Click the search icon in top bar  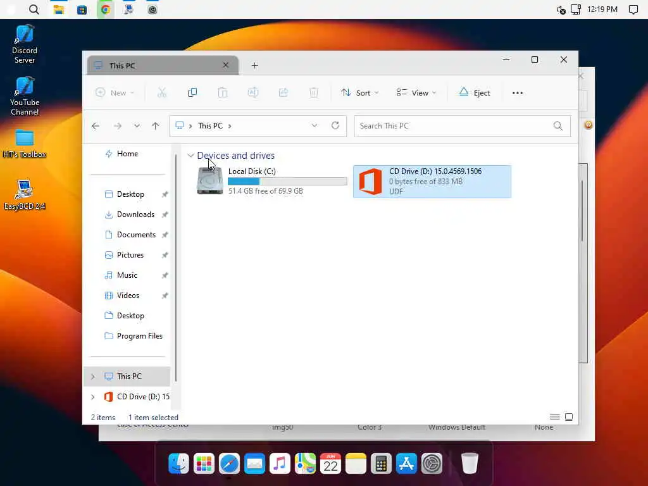point(34,9)
